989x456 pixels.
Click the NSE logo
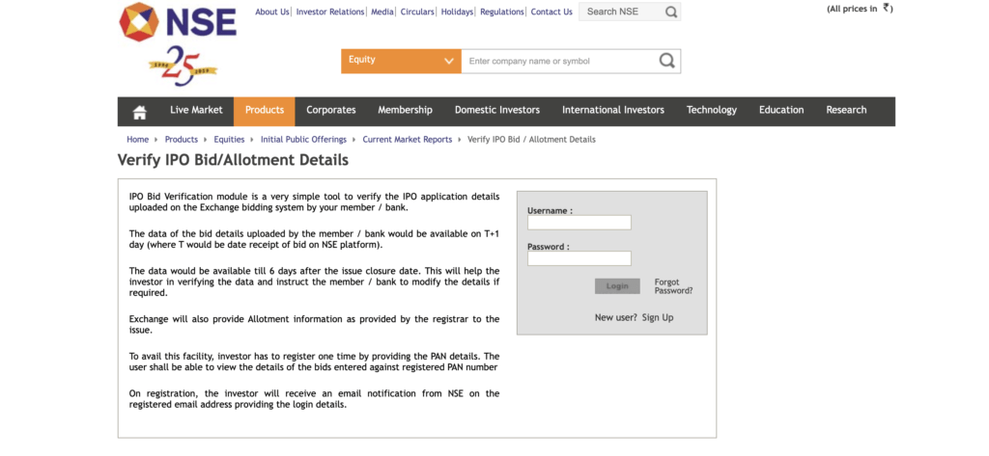(177, 21)
